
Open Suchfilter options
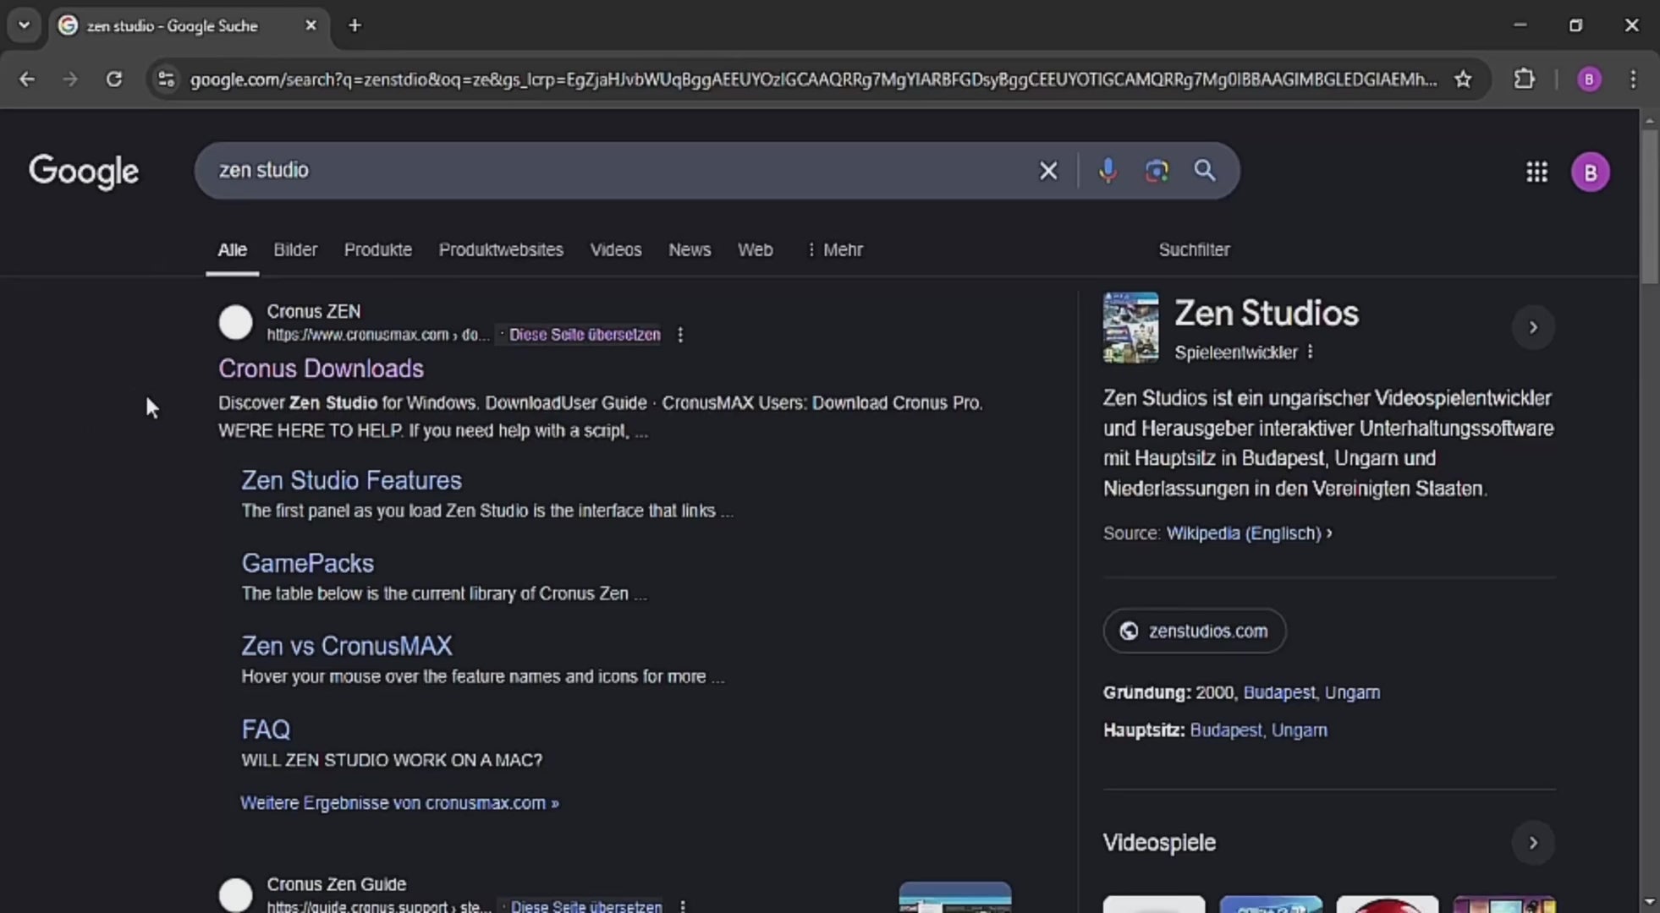pyautogui.click(x=1194, y=250)
